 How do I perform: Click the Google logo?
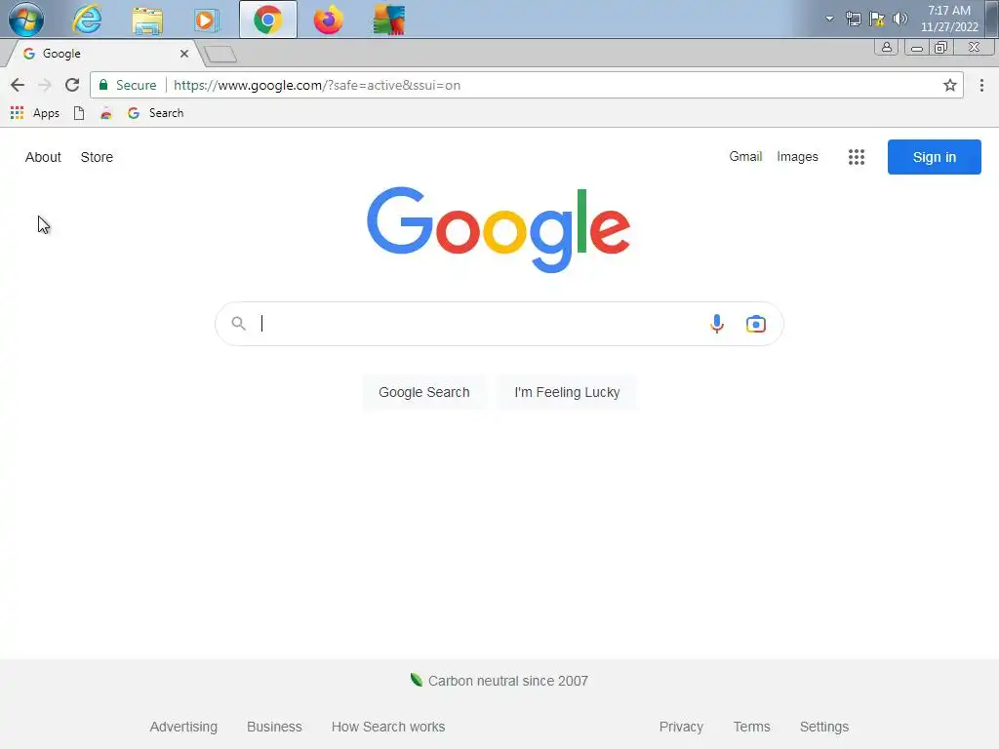coord(499,229)
